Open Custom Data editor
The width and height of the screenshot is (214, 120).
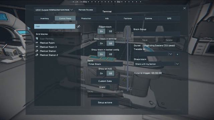click(105, 81)
